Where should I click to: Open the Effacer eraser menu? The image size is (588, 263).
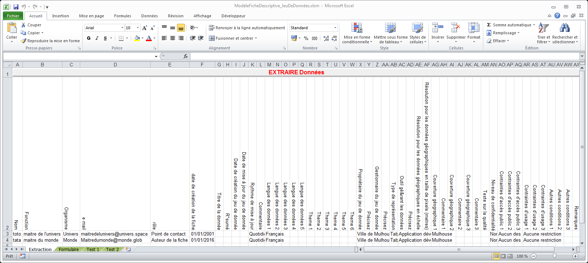[498, 41]
